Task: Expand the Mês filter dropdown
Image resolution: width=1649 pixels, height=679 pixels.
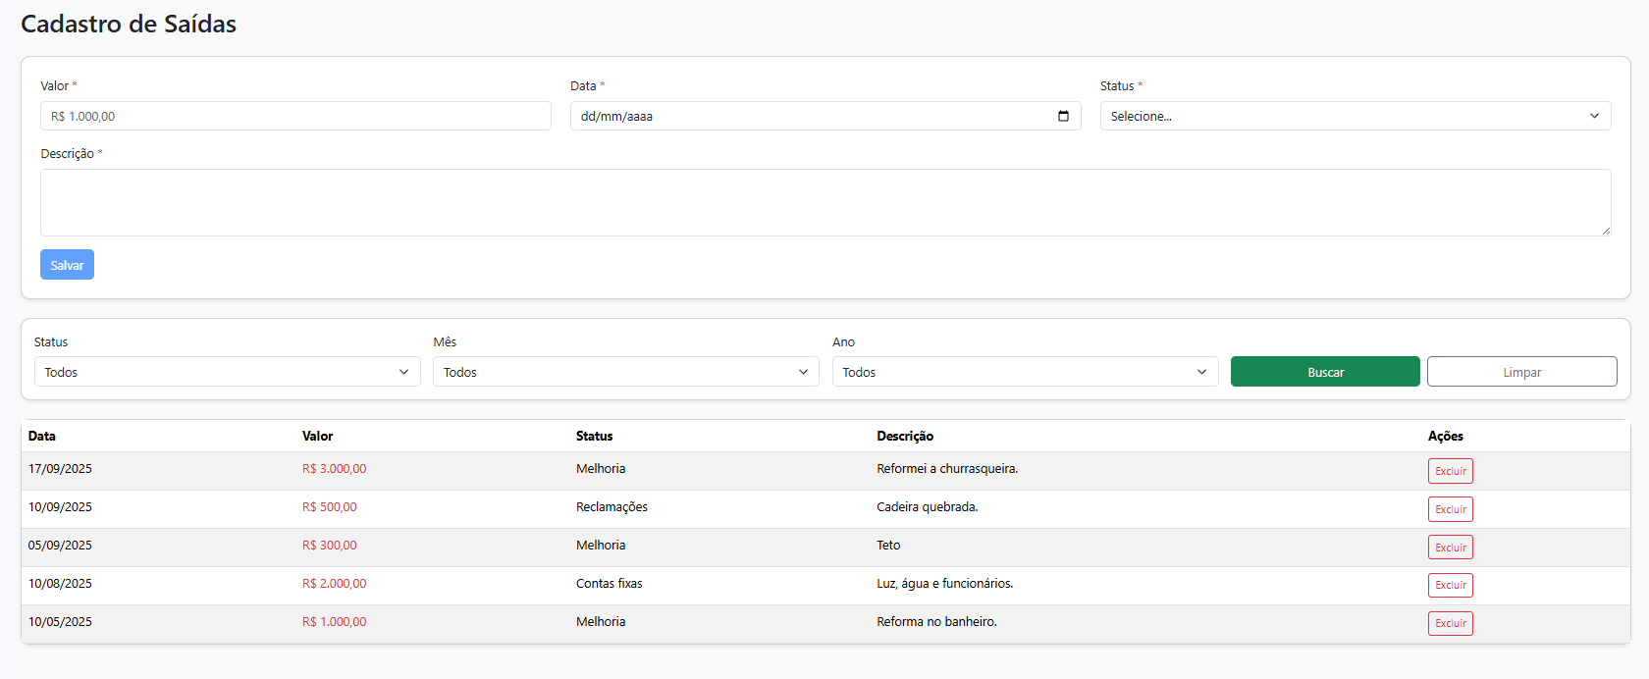Action: click(625, 372)
